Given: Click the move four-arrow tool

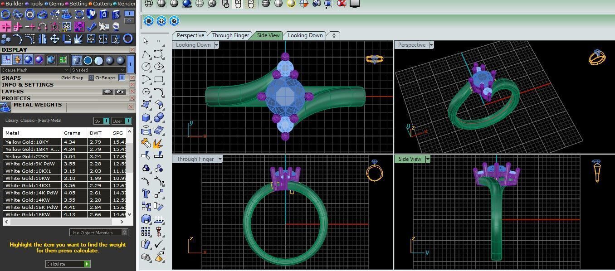Looking at the screenshot, I should pos(54,39).
